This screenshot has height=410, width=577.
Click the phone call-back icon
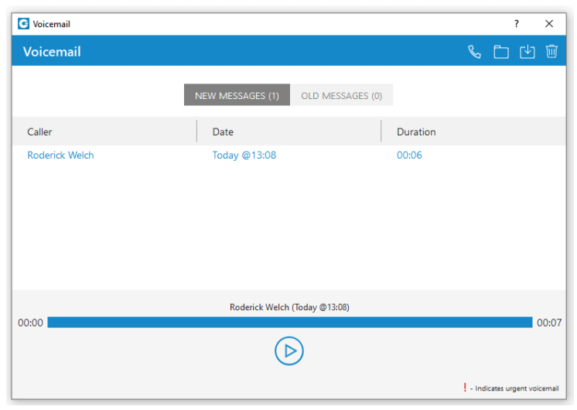(x=474, y=52)
